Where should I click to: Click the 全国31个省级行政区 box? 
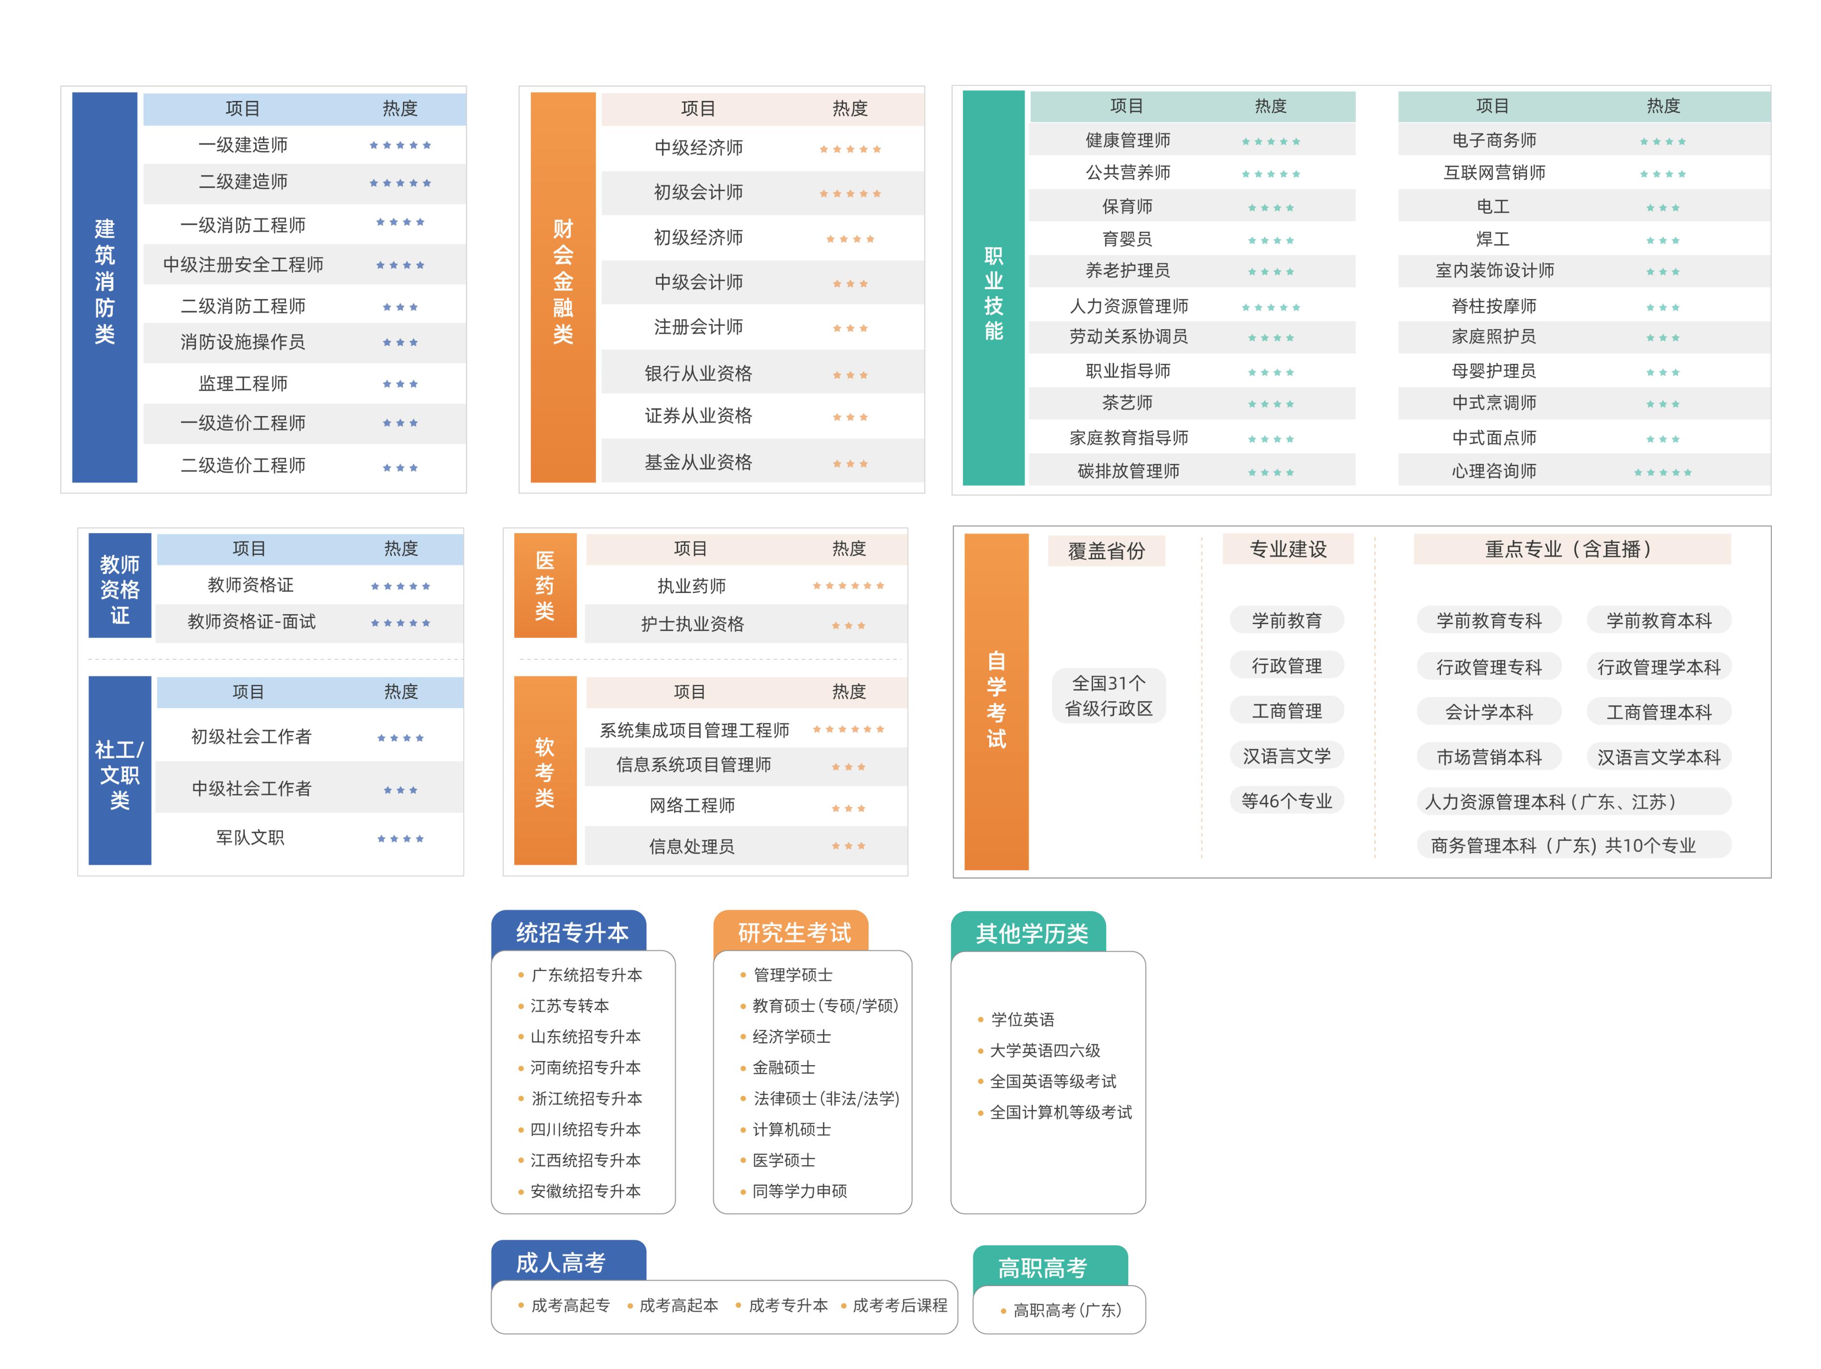coord(1108,695)
